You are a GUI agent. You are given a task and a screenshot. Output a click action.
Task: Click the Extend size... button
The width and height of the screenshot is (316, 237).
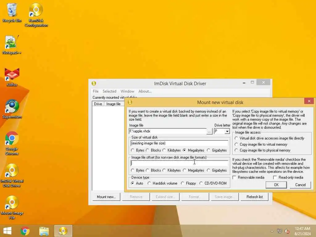(165, 197)
